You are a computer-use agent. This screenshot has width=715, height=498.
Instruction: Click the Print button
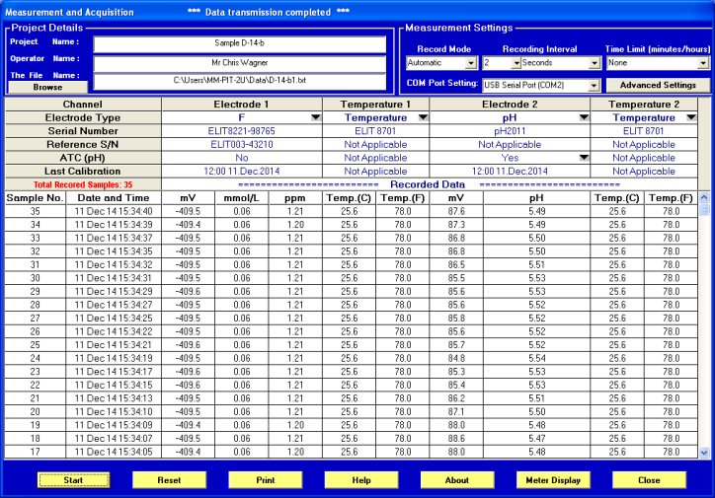266,480
